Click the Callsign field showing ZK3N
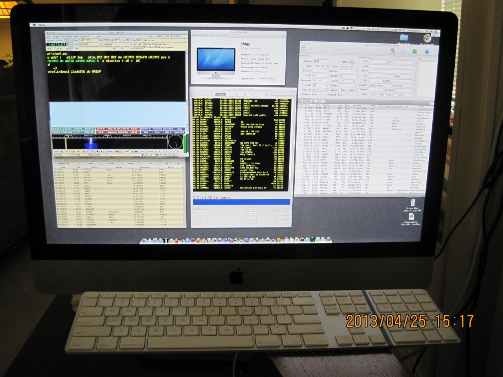This screenshot has width=503, height=377. click(x=321, y=62)
